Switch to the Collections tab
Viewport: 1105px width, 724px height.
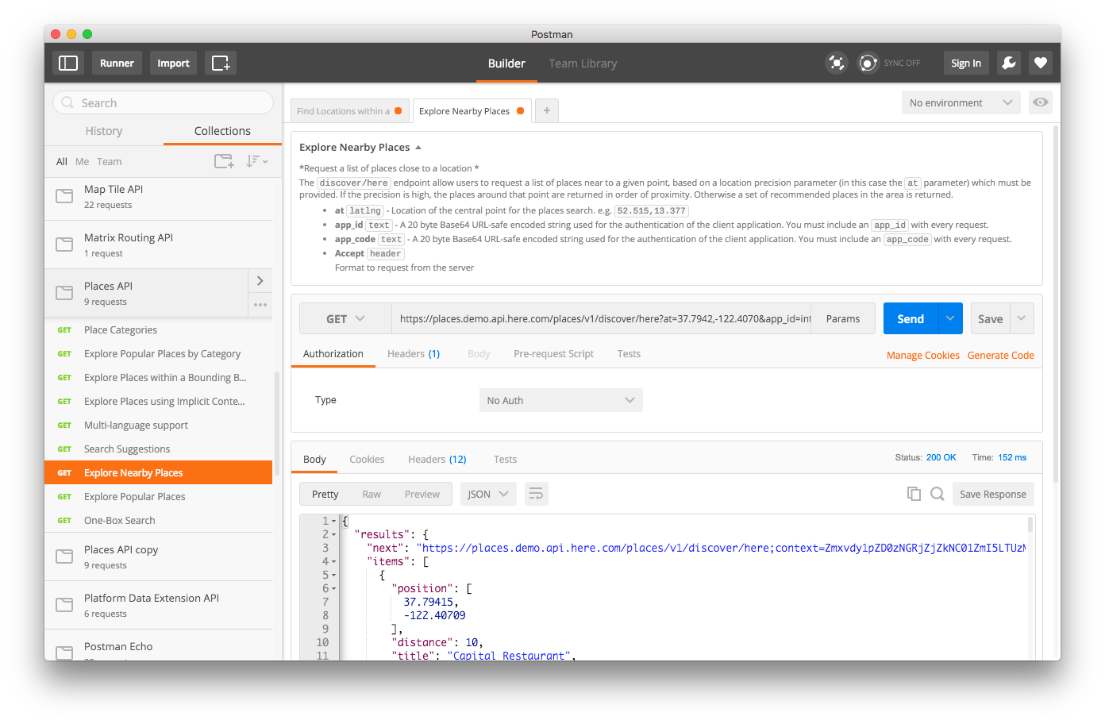click(x=222, y=131)
